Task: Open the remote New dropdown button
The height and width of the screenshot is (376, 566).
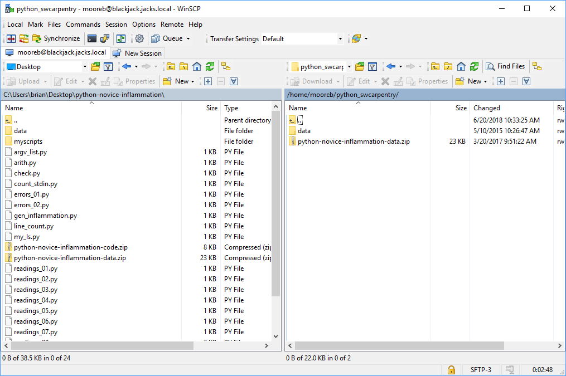Action: 471,81
